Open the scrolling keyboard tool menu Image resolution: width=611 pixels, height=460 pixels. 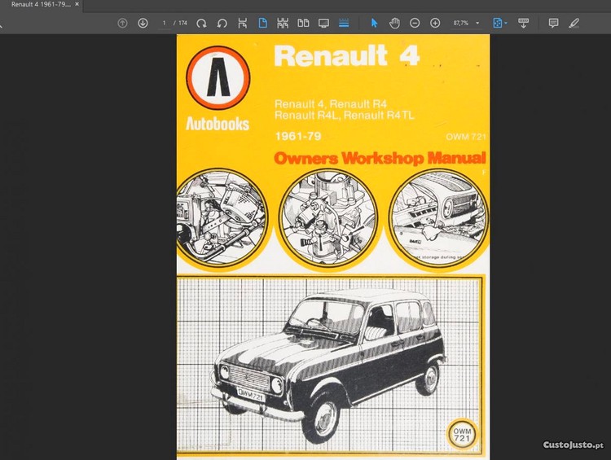tap(523, 23)
